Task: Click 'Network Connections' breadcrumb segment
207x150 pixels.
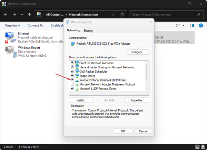Action: coord(84,15)
